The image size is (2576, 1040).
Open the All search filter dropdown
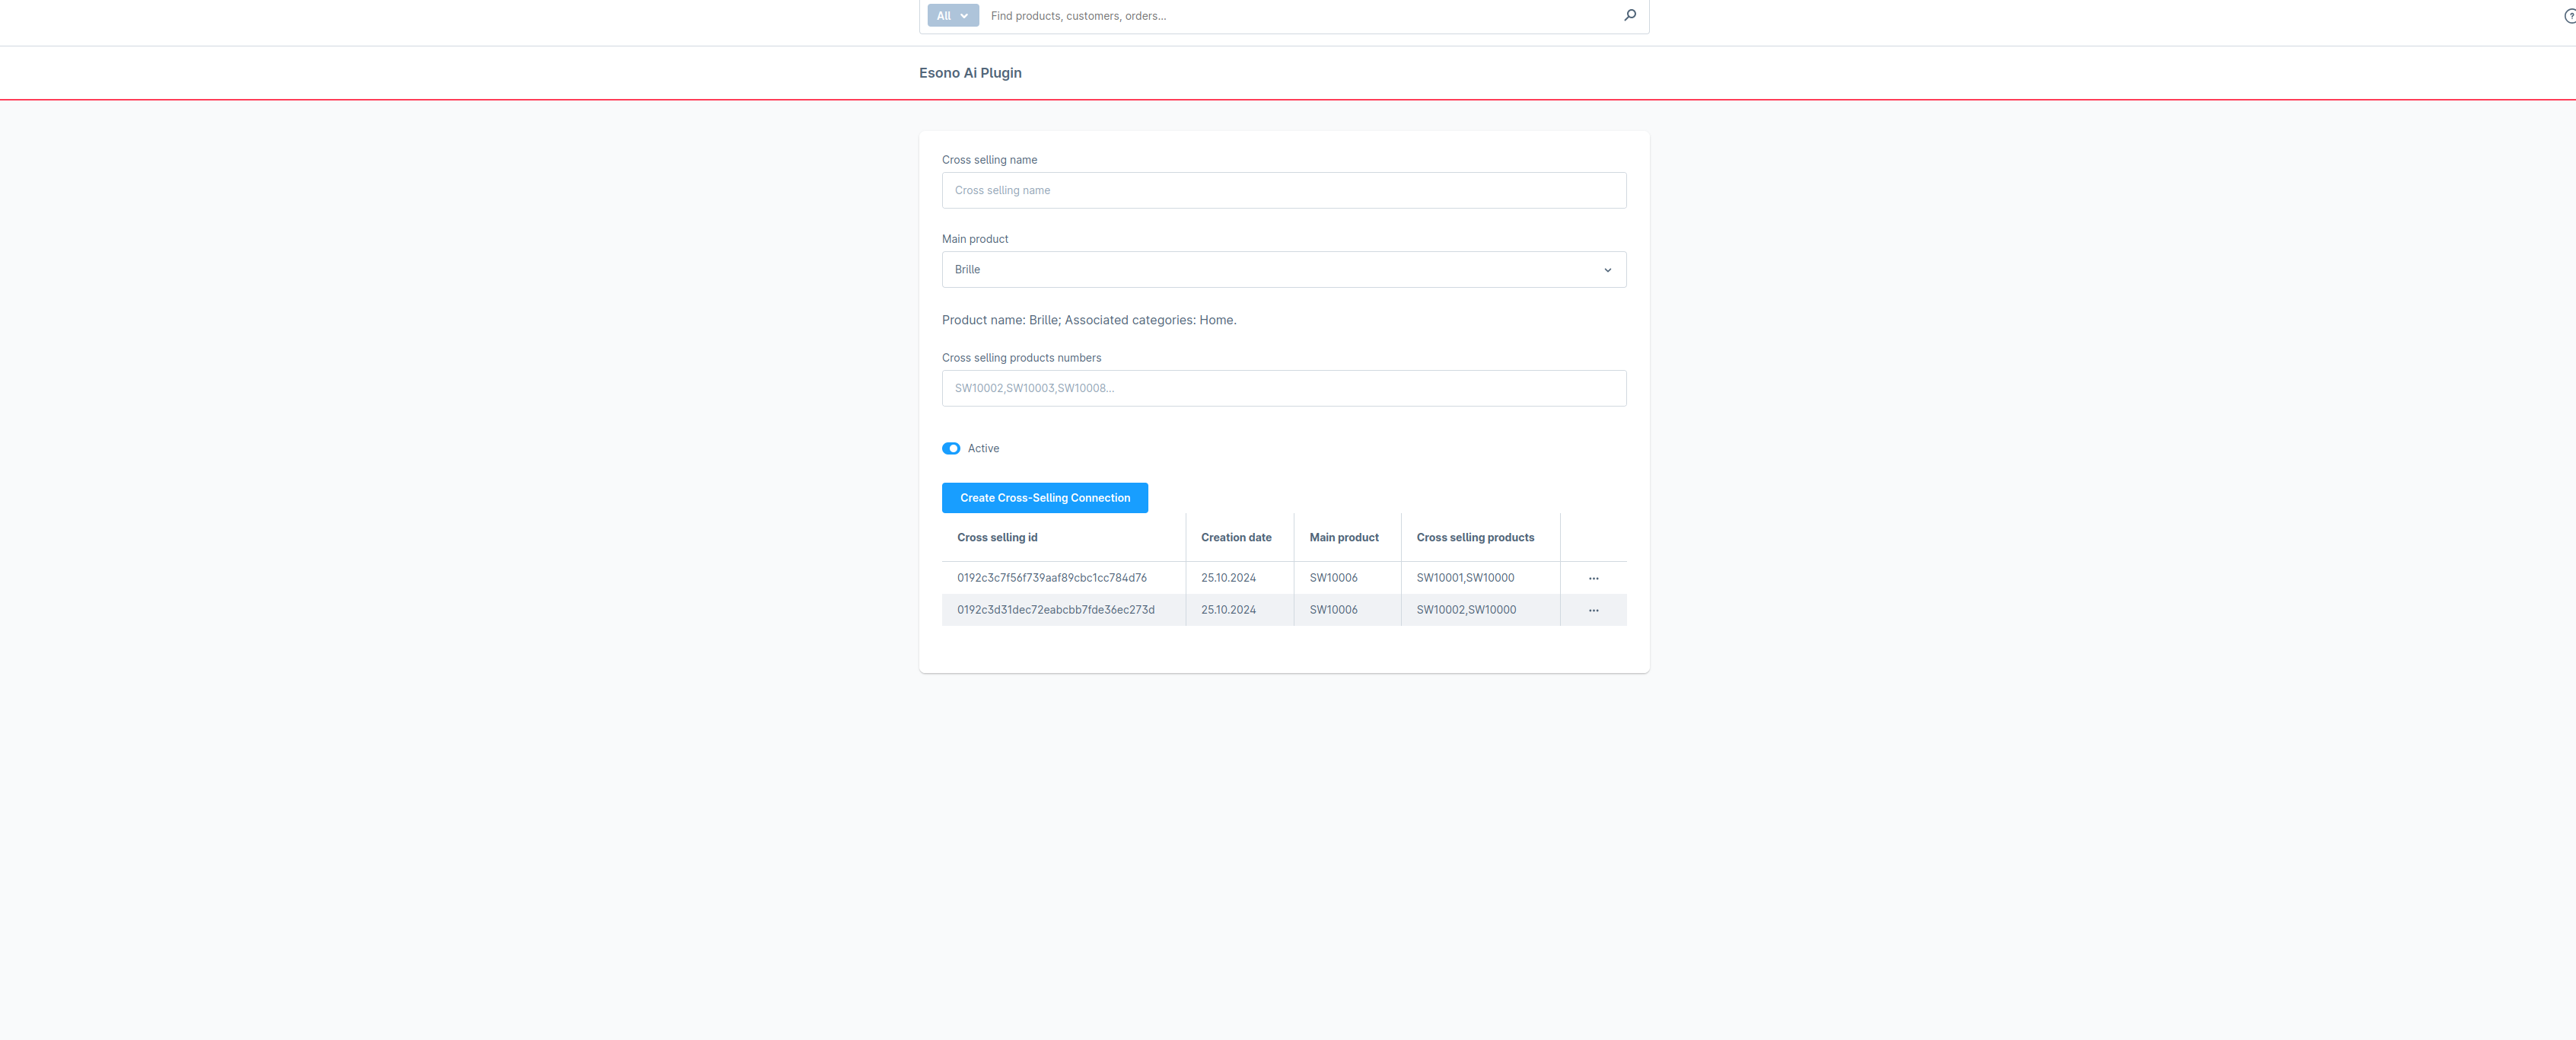pos(953,16)
